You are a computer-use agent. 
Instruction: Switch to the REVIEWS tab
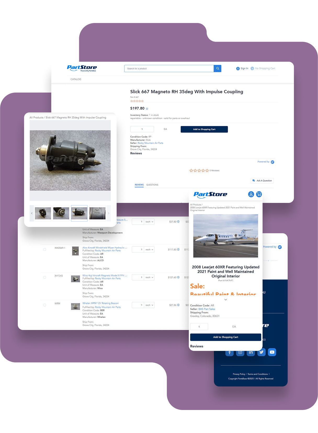coord(139,185)
